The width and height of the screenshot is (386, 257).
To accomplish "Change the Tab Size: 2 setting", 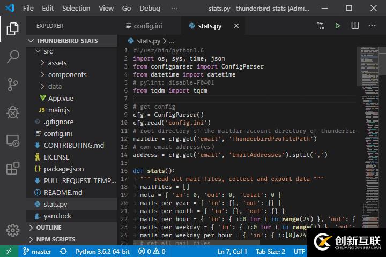I will (x=270, y=251).
